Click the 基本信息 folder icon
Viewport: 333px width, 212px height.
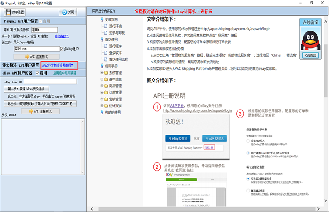pos(106,79)
